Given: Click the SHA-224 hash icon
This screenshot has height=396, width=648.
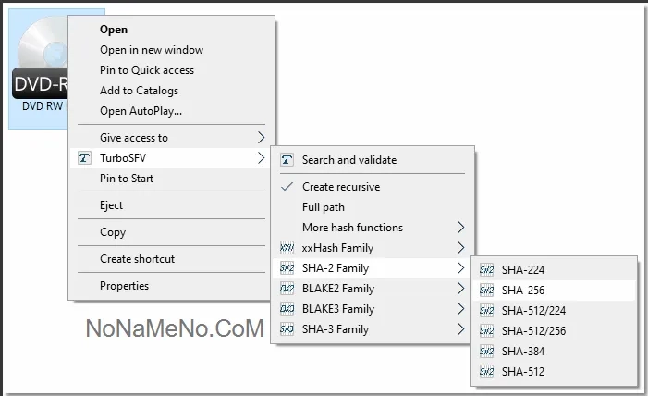Looking at the screenshot, I should click(487, 270).
